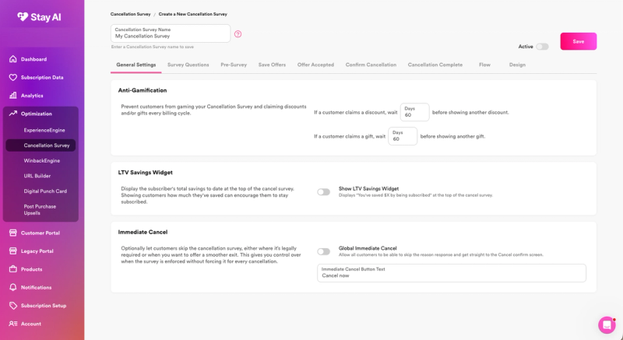The height and width of the screenshot is (340, 623).
Task: Click the Analytics sidebar label
Action: (x=32, y=96)
